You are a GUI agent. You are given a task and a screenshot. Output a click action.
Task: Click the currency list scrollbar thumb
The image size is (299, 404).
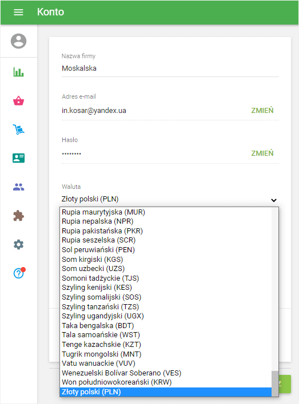pos(275,383)
